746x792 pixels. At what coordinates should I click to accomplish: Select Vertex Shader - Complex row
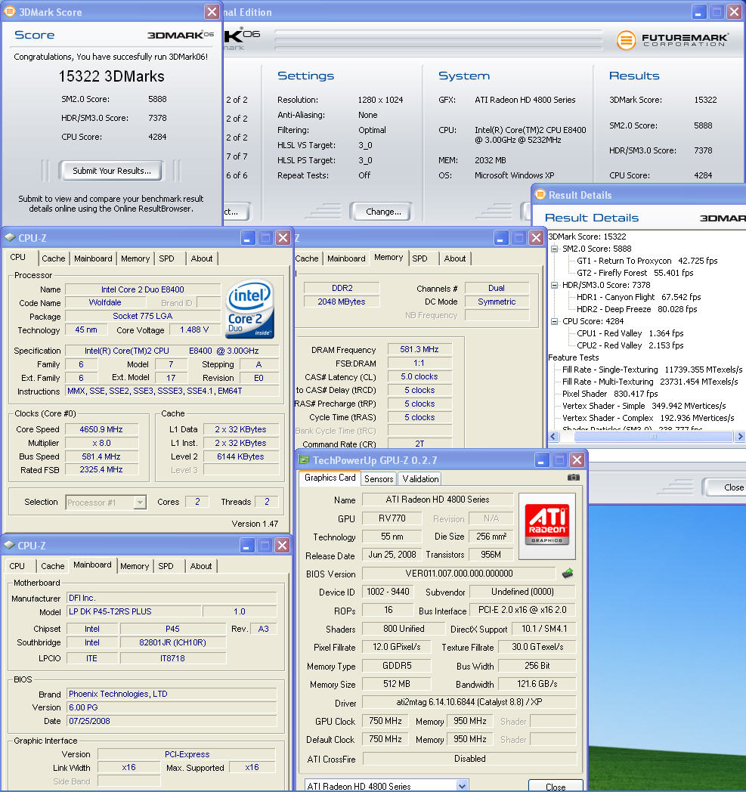pyautogui.click(x=648, y=418)
